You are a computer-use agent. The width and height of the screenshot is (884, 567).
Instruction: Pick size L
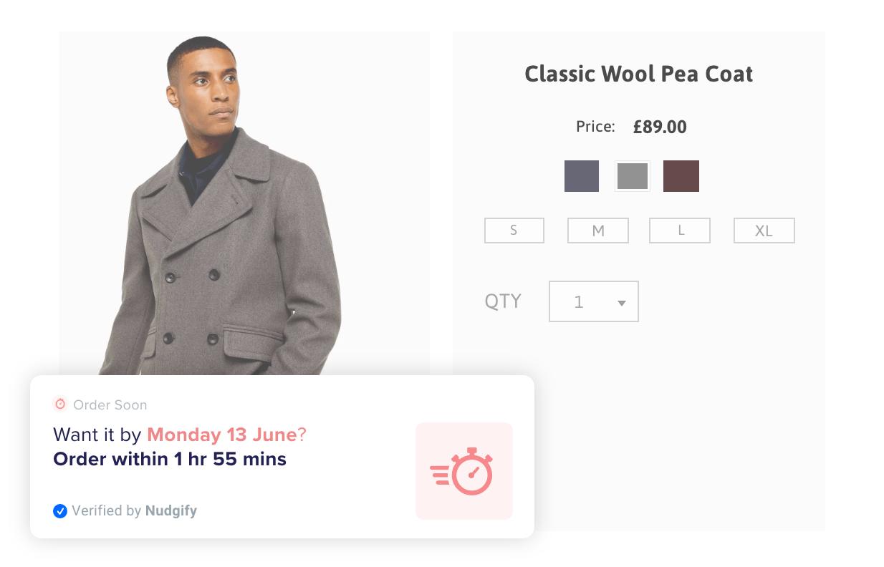pyautogui.click(x=680, y=231)
